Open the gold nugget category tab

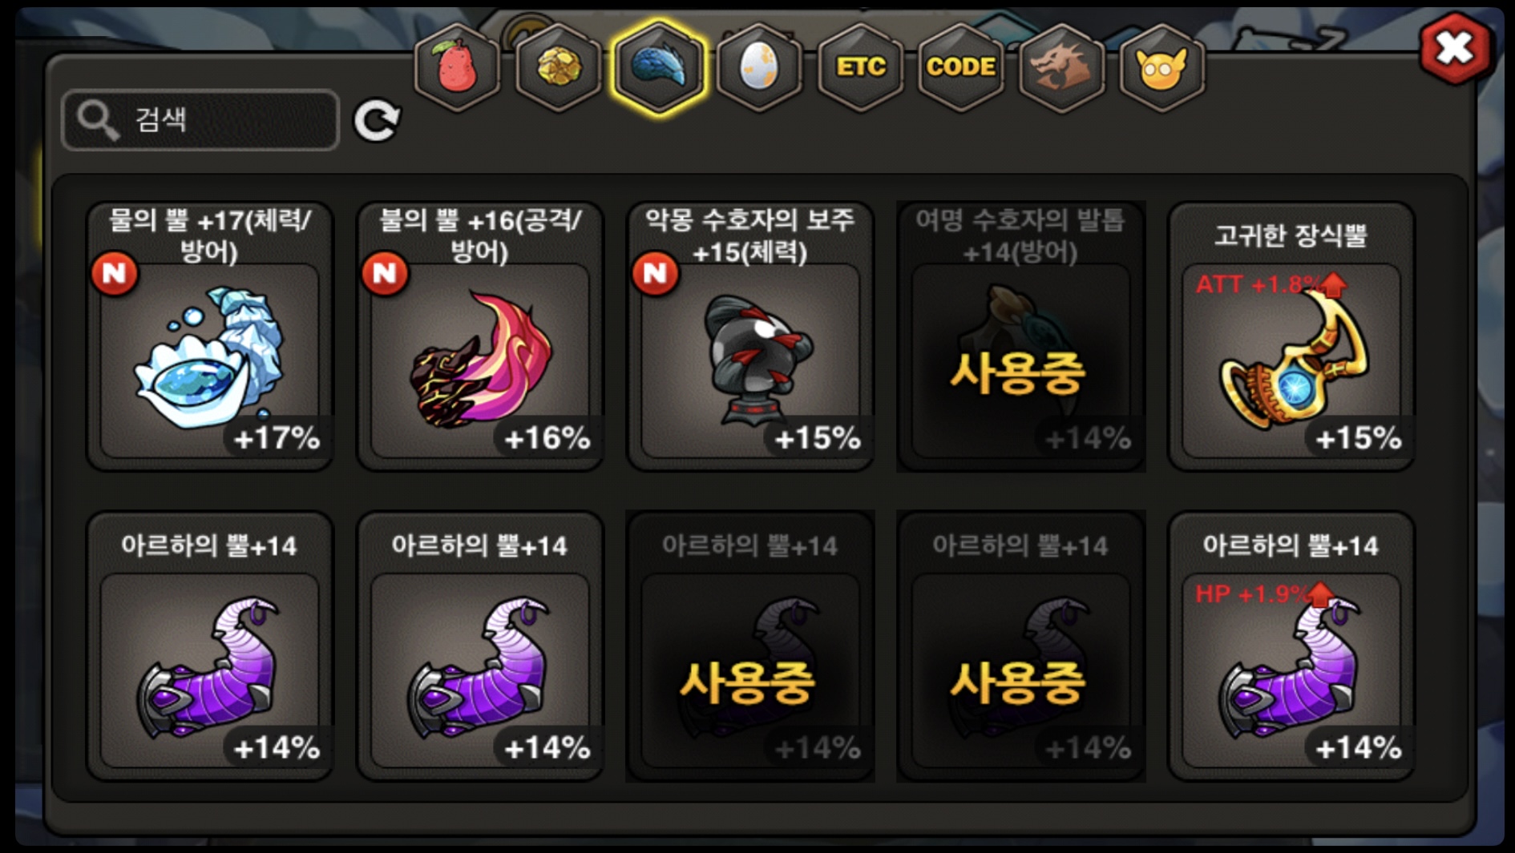(x=558, y=67)
